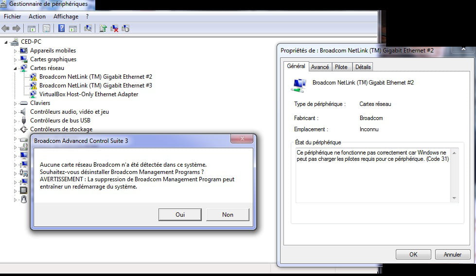Viewport: 476px width, 276px height.
Task: Close the Broadcom Advanced Control Suite 3 dialog
Action: click(x=242, y=138)
